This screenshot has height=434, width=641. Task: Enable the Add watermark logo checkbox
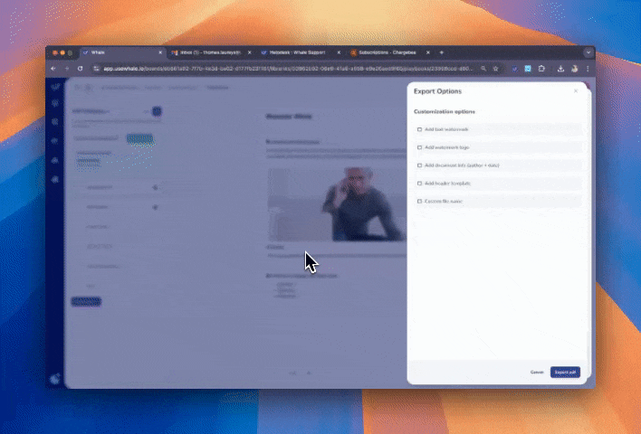(419, 147)
